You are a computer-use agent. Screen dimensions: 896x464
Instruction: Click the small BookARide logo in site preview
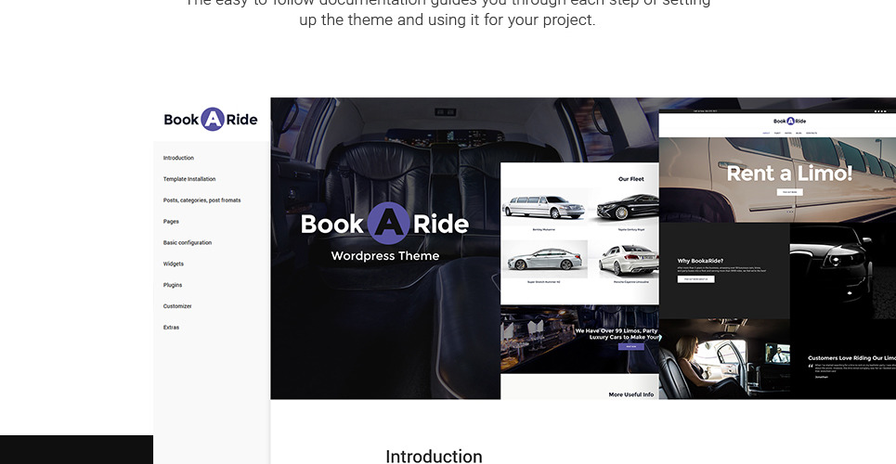(x=790, y=121)
